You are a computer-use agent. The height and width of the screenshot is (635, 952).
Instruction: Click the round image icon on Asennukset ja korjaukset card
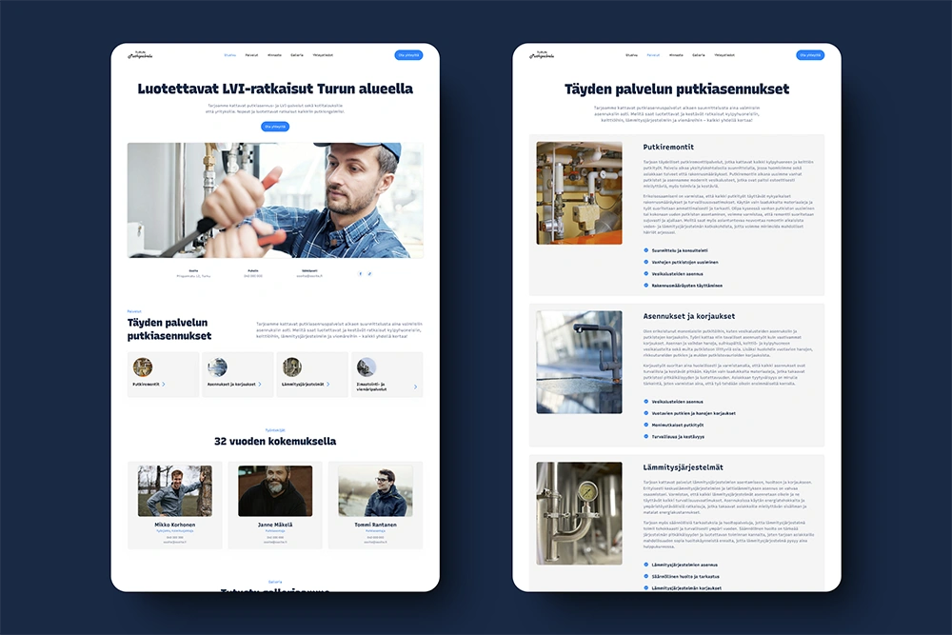tap(217, 367)
